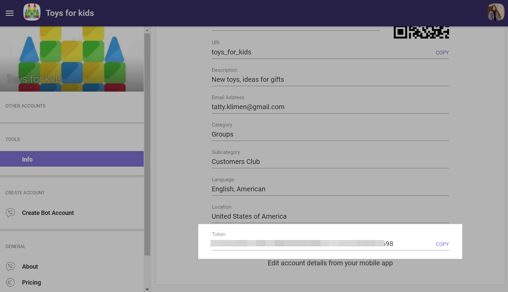This screenshot has width=508, height=292.
Task: Click the Token field label
Action: point(219,234)
